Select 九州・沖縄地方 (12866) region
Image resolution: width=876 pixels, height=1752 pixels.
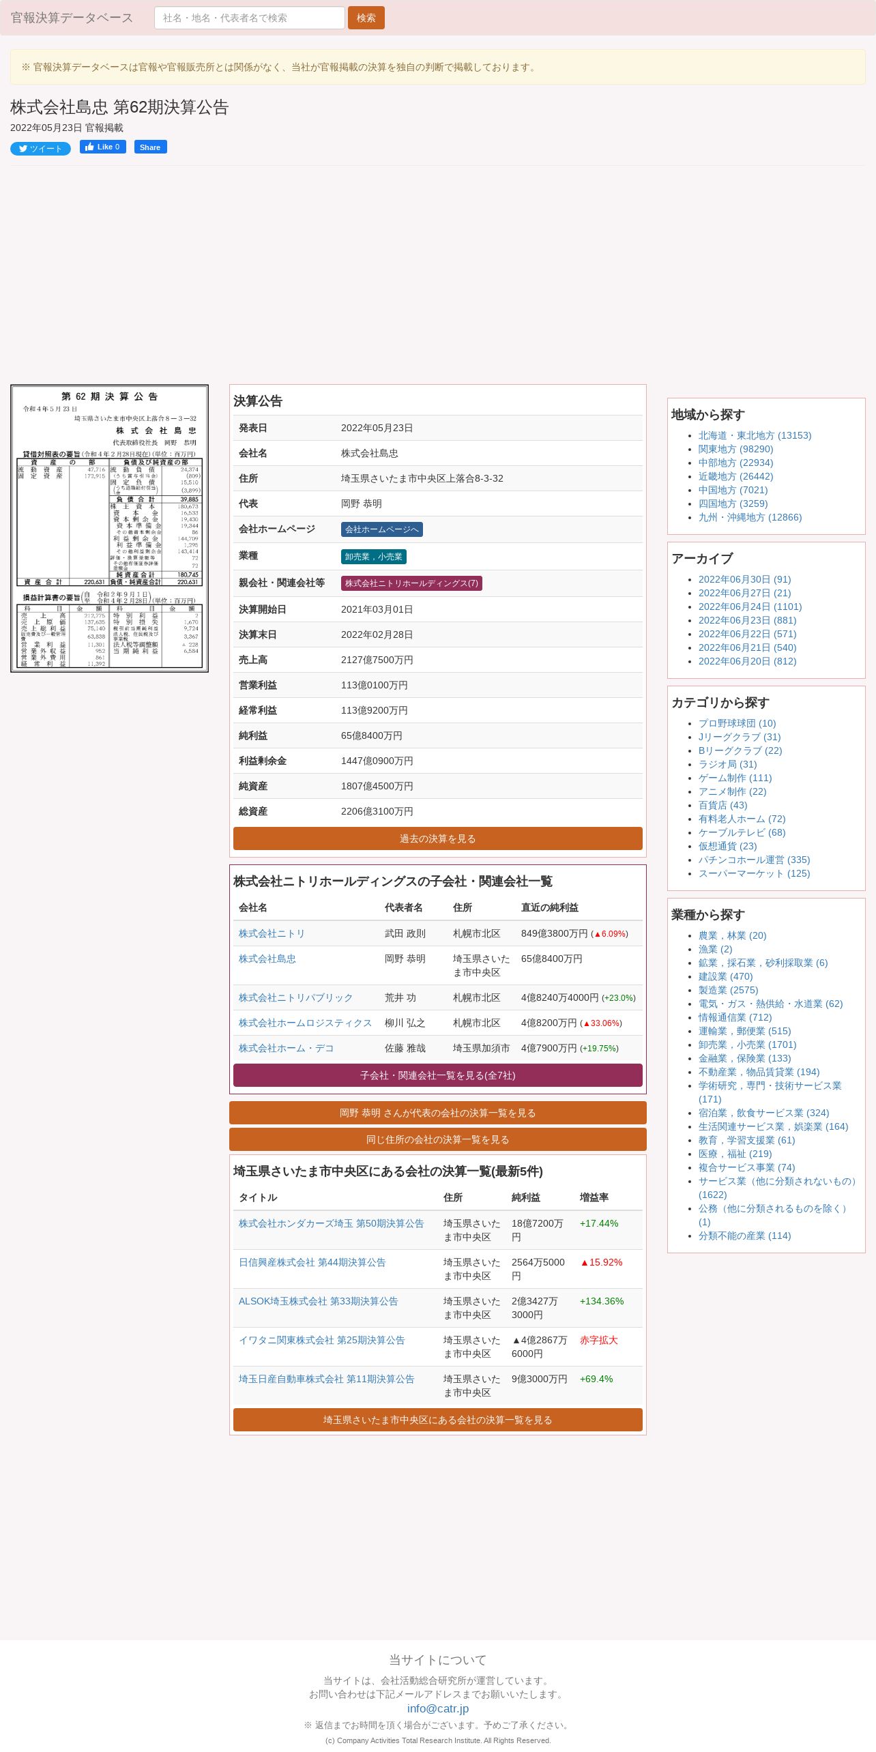pyautogui.click(x=750, y=517)
